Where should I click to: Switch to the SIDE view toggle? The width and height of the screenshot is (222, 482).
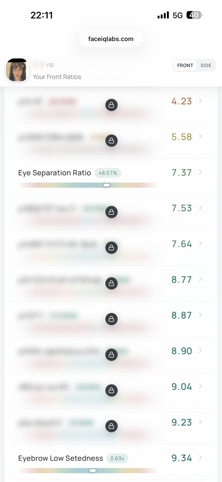[206, 65]
